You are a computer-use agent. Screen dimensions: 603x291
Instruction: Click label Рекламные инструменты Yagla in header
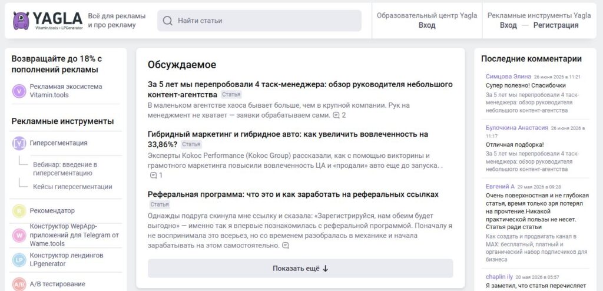[x=539, y=16]
